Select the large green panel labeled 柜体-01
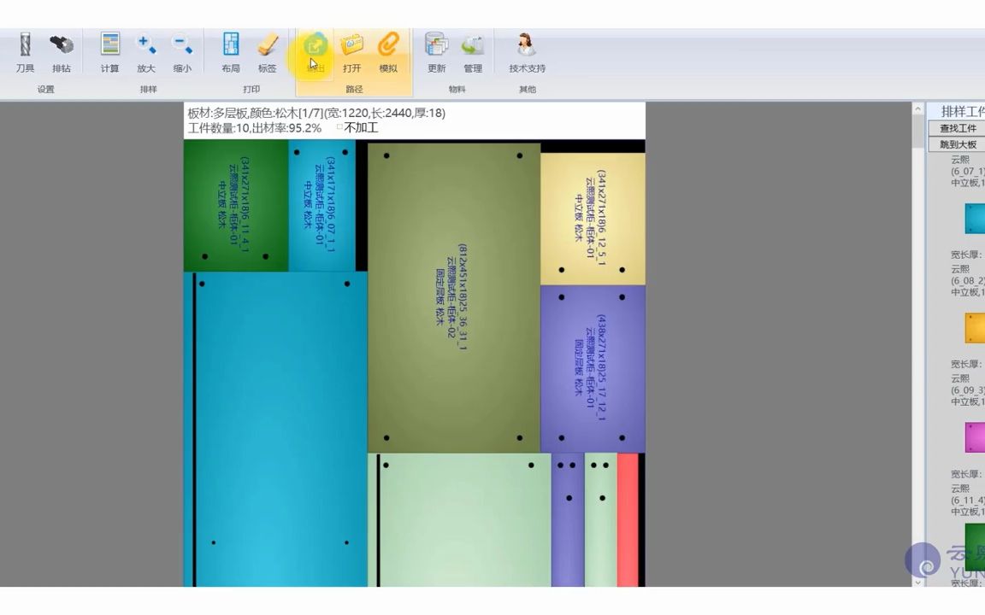Image resolution: width=985 pixels, height=615 pixels. pos(231,205)
